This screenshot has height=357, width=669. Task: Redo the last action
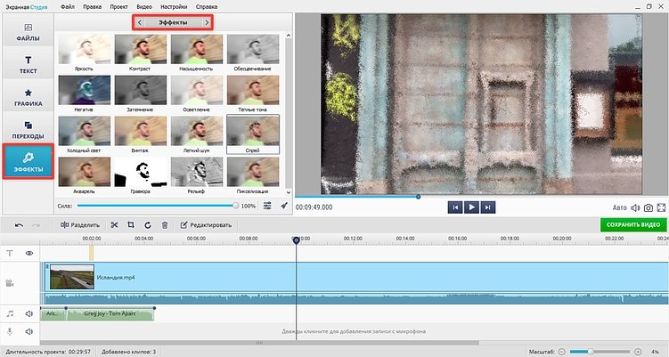[36, 225]
